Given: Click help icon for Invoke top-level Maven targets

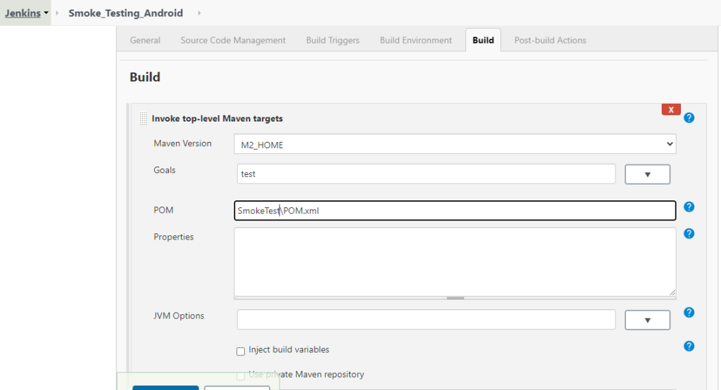Looking at the screenshot, I should pyautogui.click(x=689, y=118).
